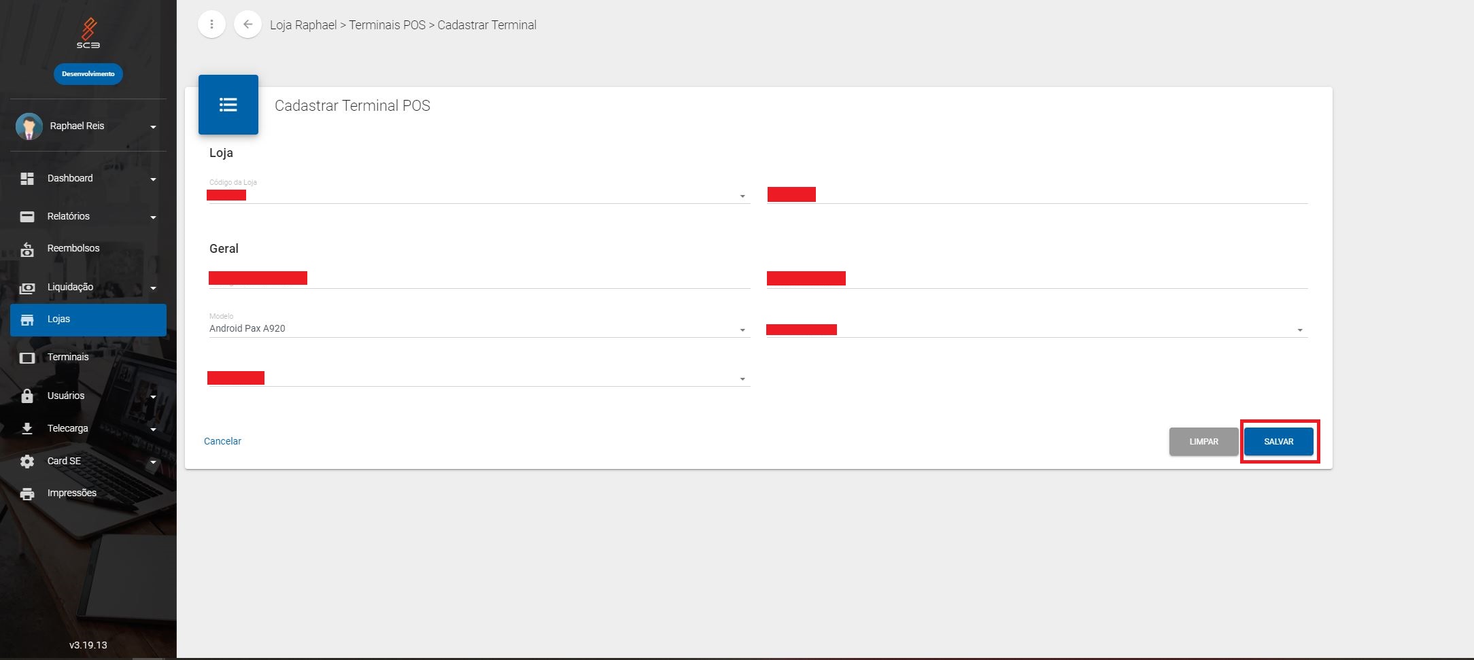Image resolution: width=1474 pixels, height=660 pixels.
Task: Open the Terminais menu item
Action: click(68, 358)
